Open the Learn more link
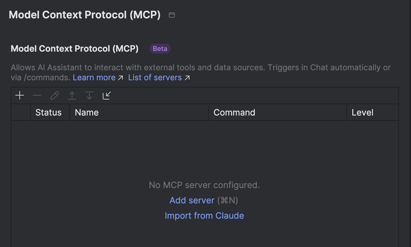This screenshot has width=411, height=247. (x=94, y=78)
